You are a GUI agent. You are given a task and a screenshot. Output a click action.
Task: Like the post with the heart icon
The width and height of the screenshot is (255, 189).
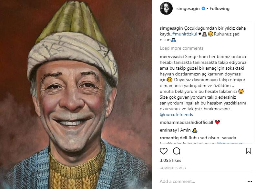pyautogui.click(x=164, y=151)
